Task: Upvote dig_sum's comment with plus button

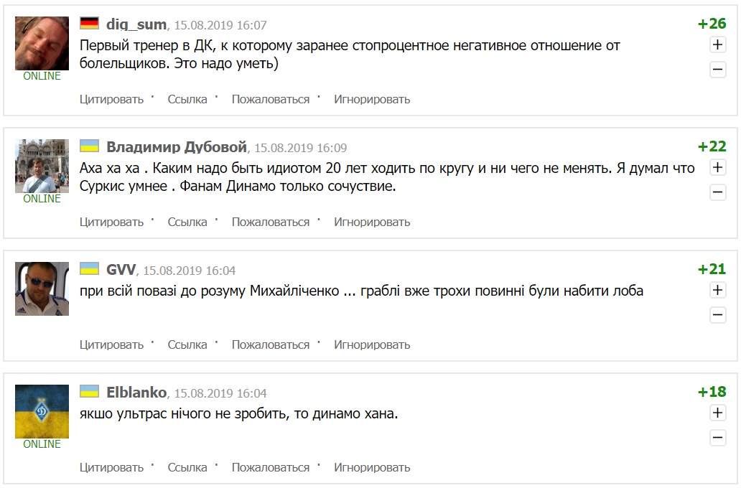Action: click(717, 44)
